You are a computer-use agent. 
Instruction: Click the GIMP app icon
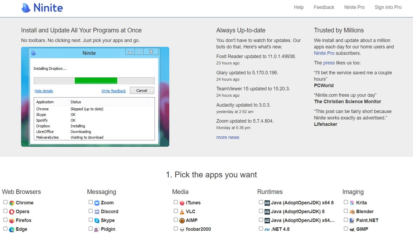click(x=352, y=229)
